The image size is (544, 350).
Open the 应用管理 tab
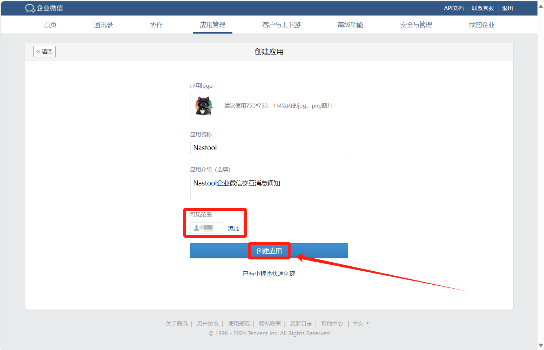[x=213, y=25]
